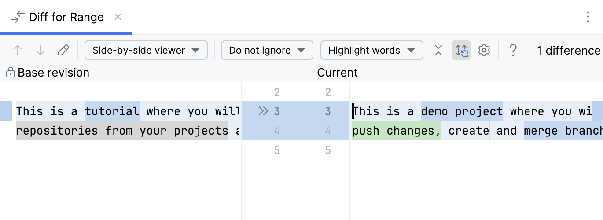Open diff settings gear icon
The width and height of the screenshot is (603, 220).
(484, 51)
